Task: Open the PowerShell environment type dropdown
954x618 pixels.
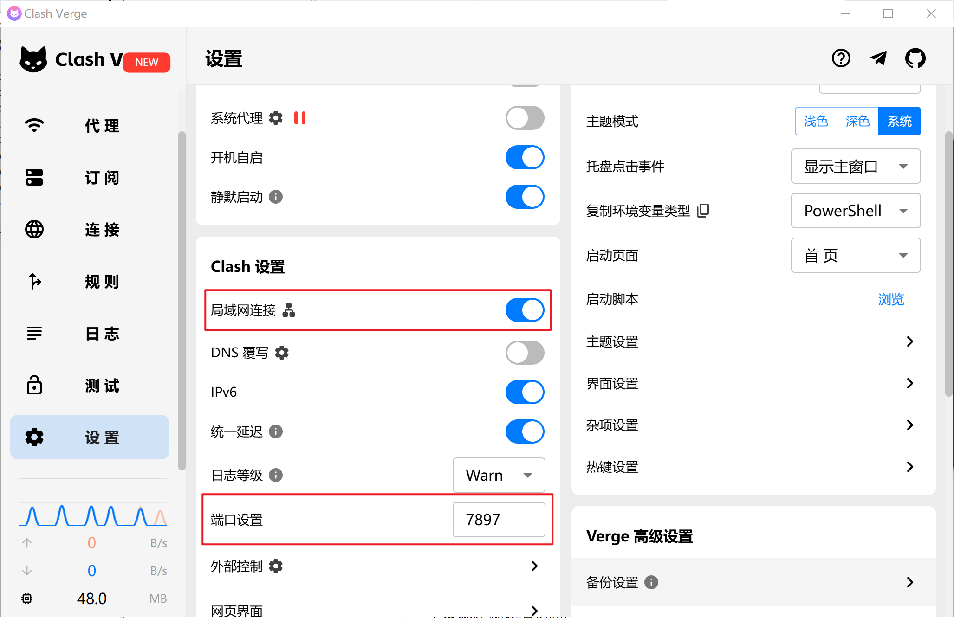Action: point(856,211)
